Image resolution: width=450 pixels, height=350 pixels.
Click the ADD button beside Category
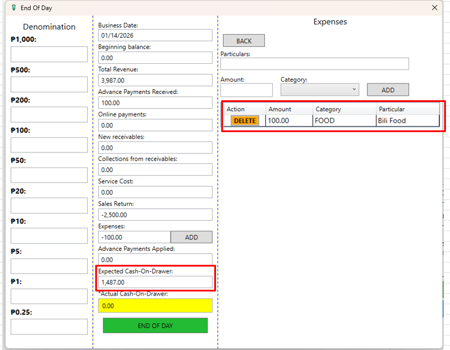click(x=387, y=90)
